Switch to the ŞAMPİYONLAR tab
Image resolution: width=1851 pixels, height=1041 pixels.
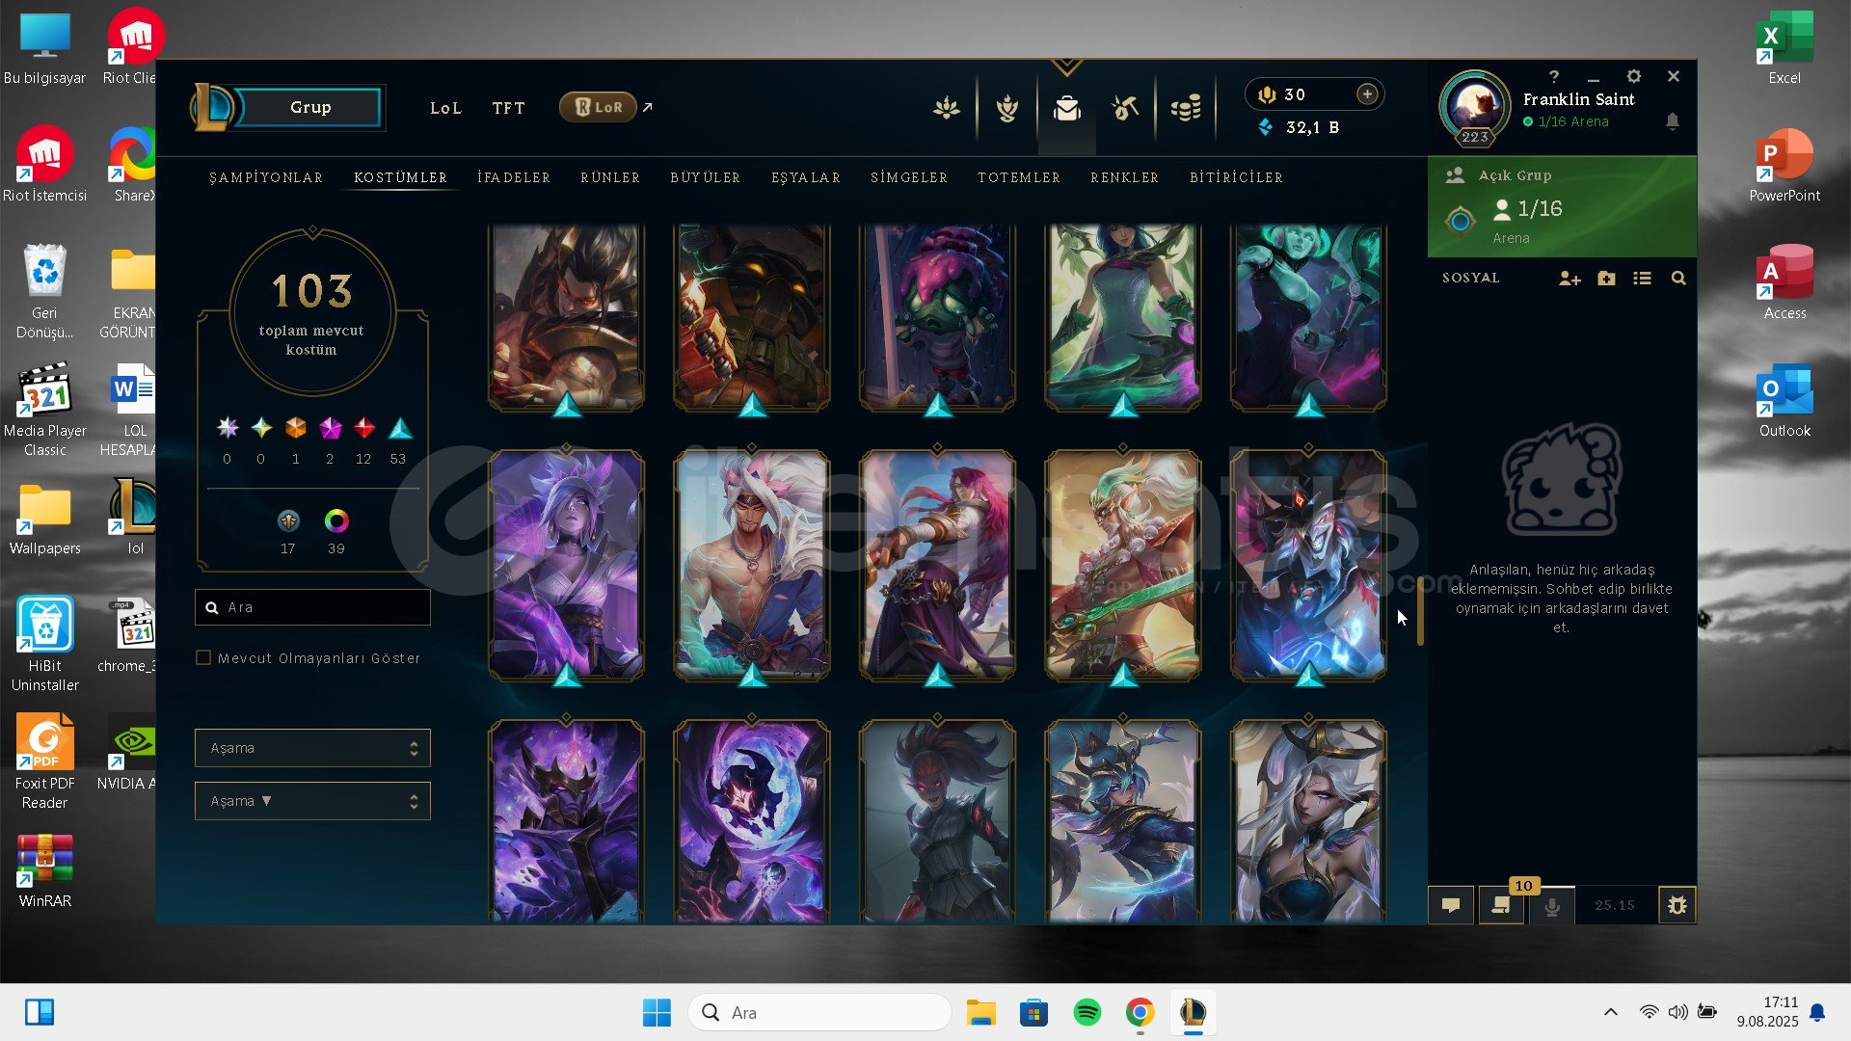pyautogui.click(x=266, y=178)
